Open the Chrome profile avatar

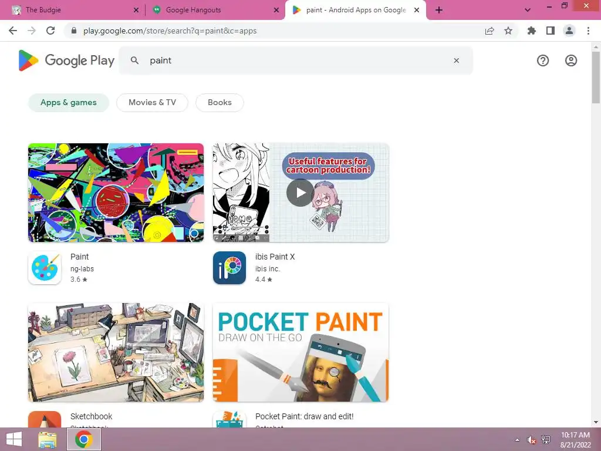click(569, 31)
